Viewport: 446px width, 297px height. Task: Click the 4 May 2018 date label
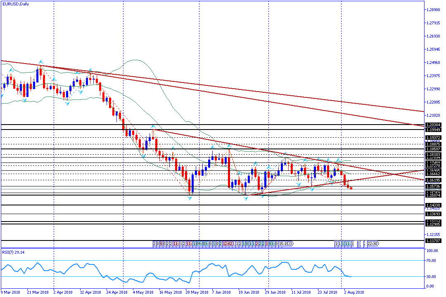pyautogui.click(x=143, y=292)
